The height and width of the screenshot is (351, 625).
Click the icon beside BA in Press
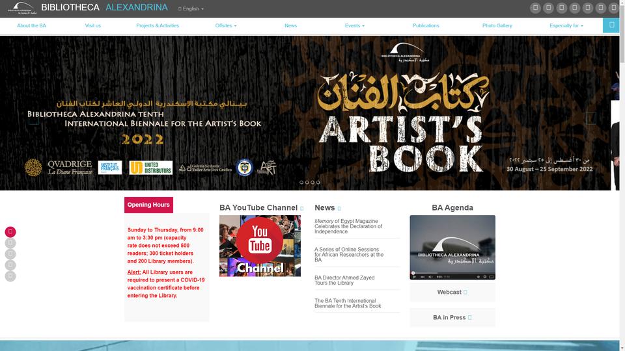pos(469,318)
